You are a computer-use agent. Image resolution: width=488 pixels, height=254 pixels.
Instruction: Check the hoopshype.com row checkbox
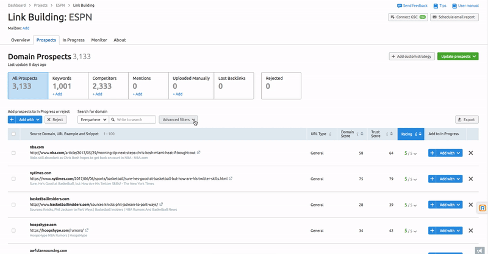tap(13, 230)
